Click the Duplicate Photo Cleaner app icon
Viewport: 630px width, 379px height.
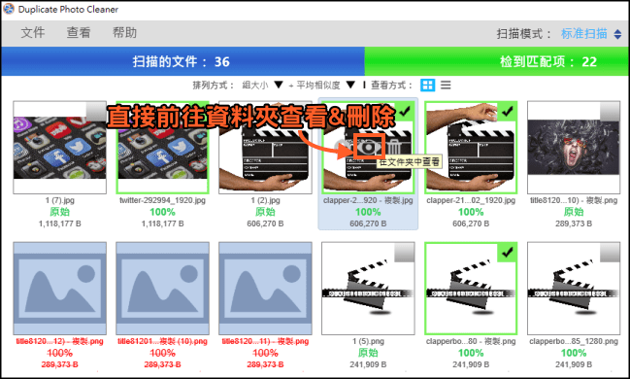tap(9, 9)
